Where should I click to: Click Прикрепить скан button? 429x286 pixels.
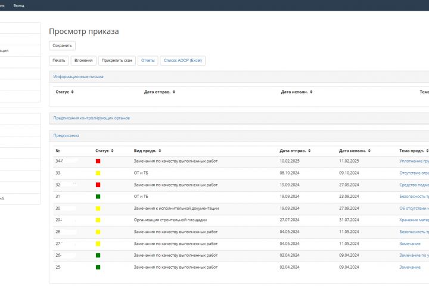(x=117, y=60)
